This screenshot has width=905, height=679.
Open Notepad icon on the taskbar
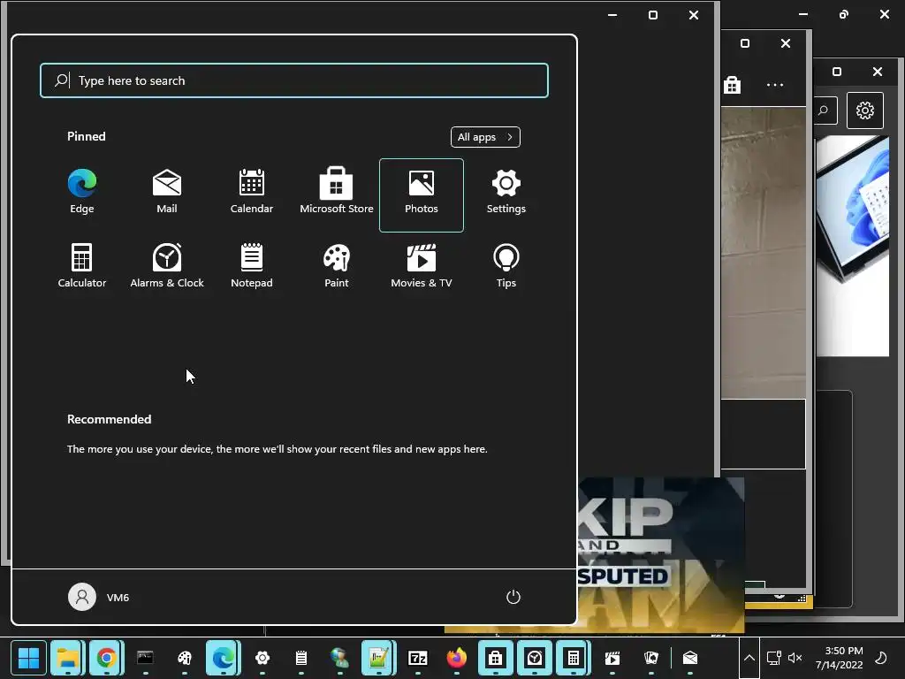(x=300, y=658)
